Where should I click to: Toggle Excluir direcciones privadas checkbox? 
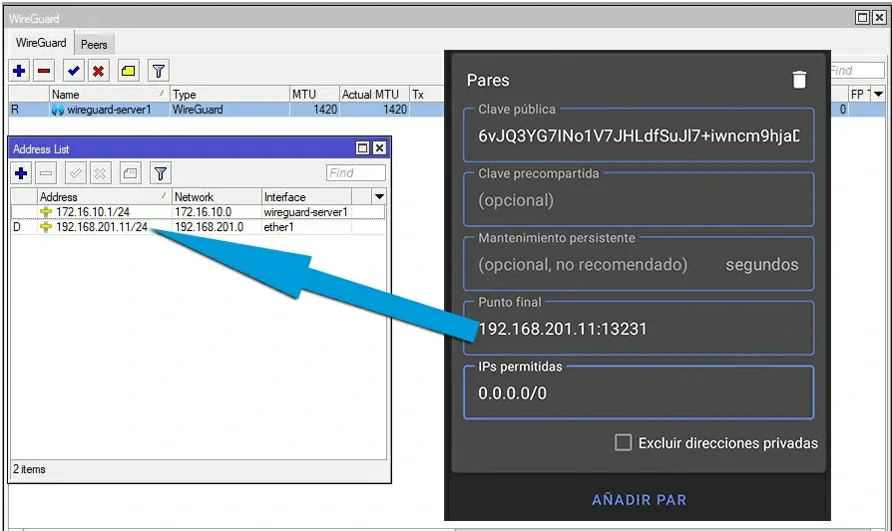point(623,442)
